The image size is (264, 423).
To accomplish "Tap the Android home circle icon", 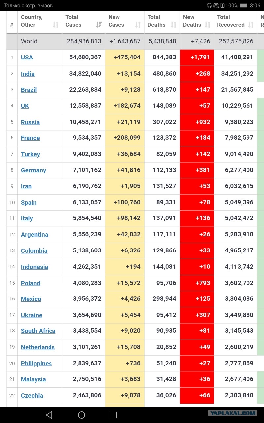I will (x=82, y=415).
